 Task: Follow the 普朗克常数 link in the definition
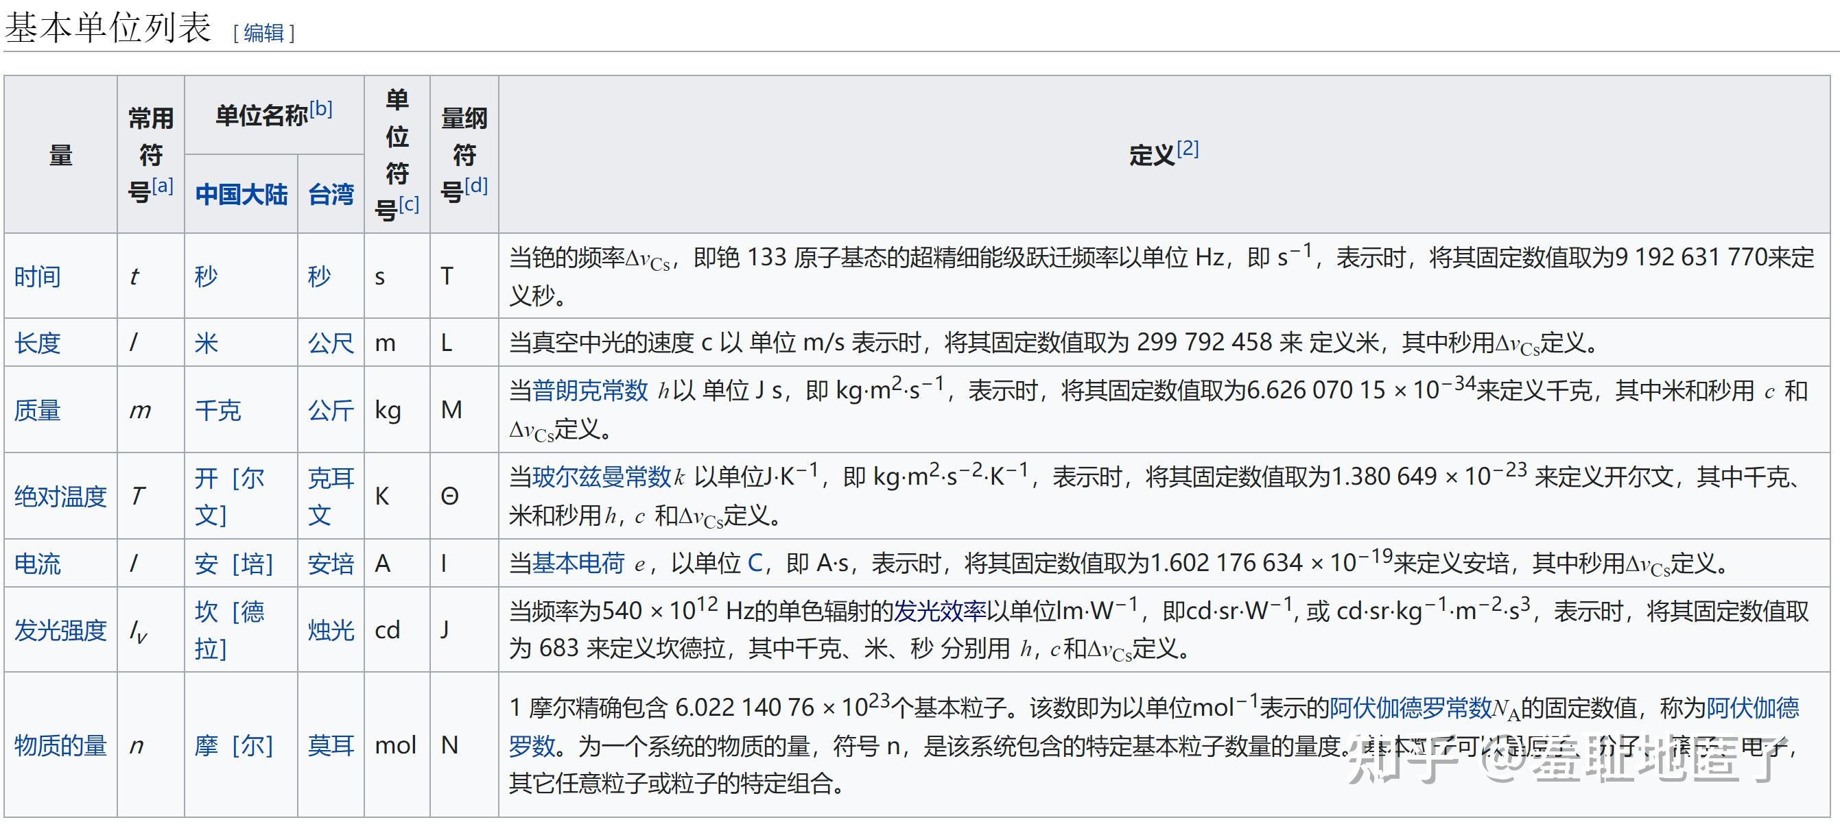(x=590, y=390)
